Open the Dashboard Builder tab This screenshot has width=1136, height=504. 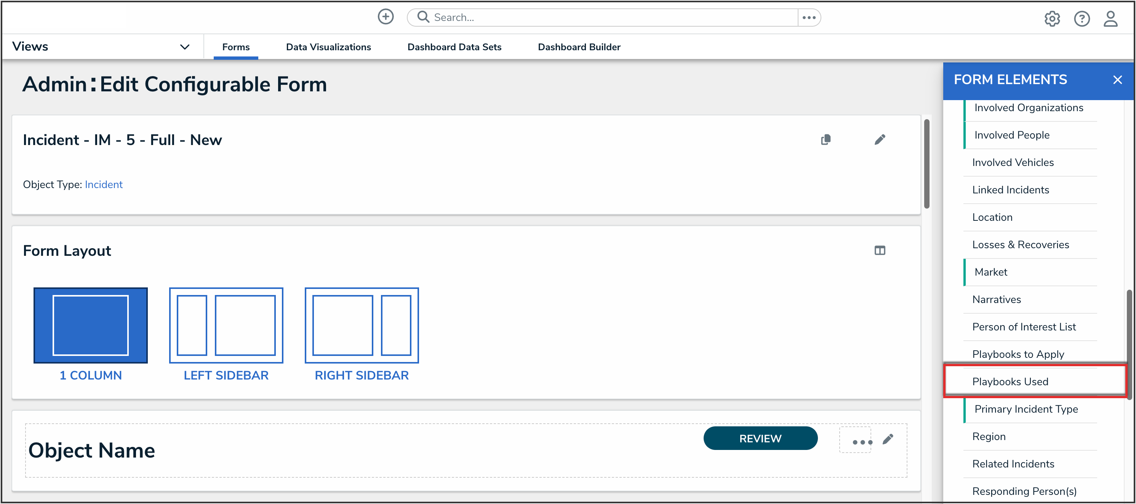click(579, 47)
